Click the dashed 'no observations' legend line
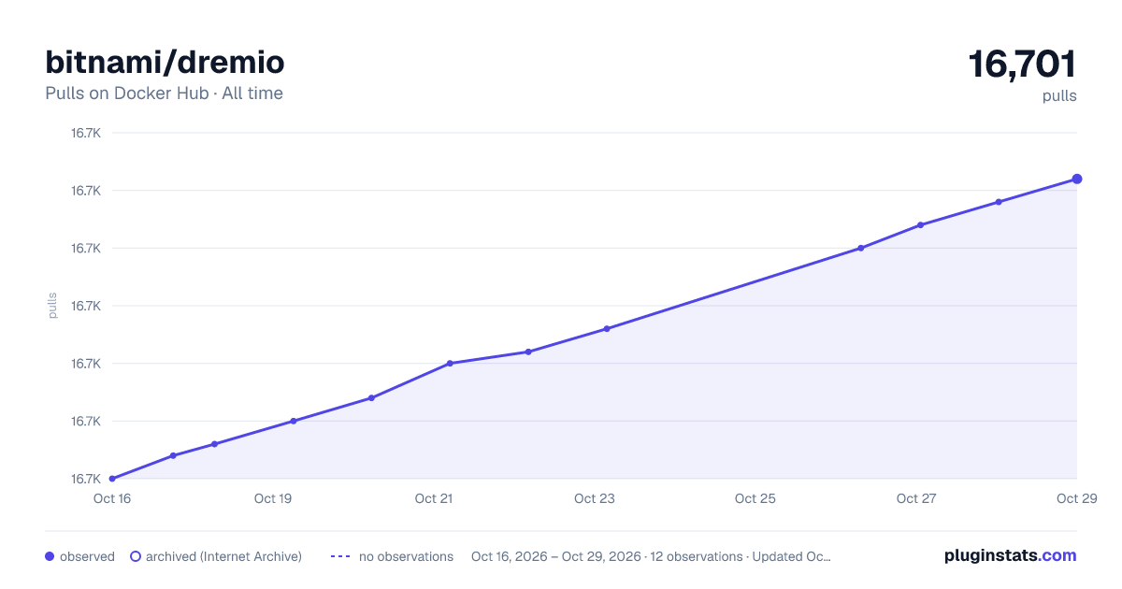1122x589 pixels. [340, 556]
